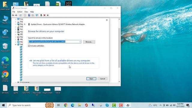The width and height of the screenshot is (192, 108).
Task: Open the green Camtasia taskbar icon
Action: click(114, 105)
